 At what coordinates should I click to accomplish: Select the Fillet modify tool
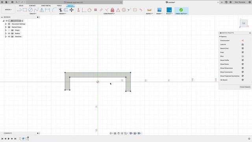pyautogui.click(x=55, y=10)
